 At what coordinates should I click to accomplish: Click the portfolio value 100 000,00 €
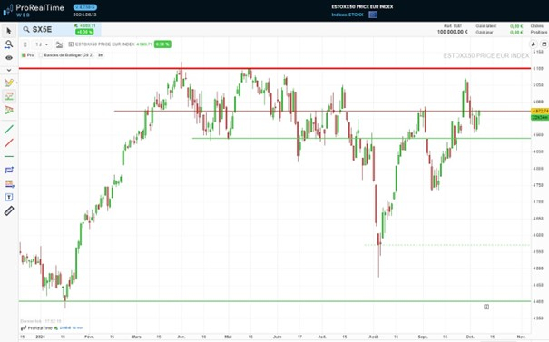click(x=453, y=32)
